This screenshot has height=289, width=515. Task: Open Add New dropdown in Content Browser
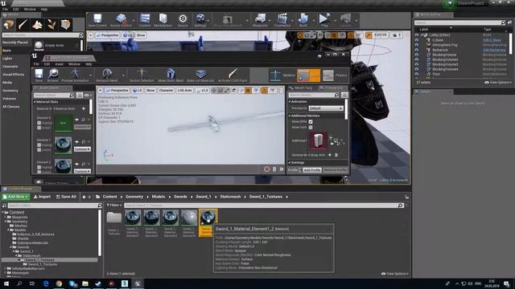tap(15, 197)
